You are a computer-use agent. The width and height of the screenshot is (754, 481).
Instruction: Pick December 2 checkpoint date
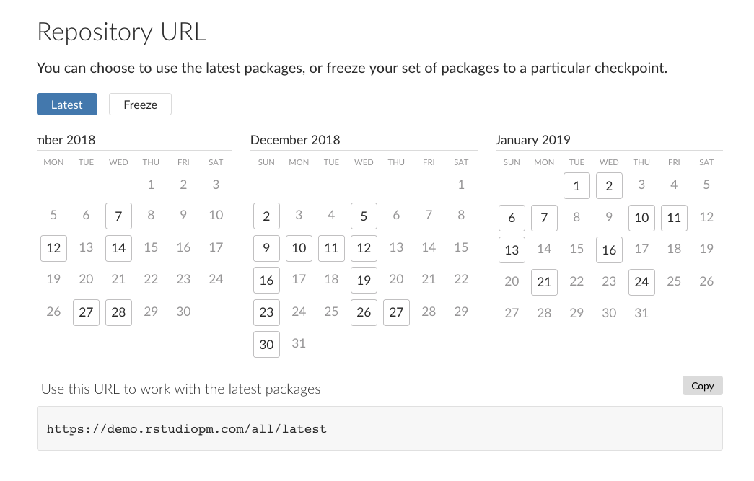coord(266,216)
